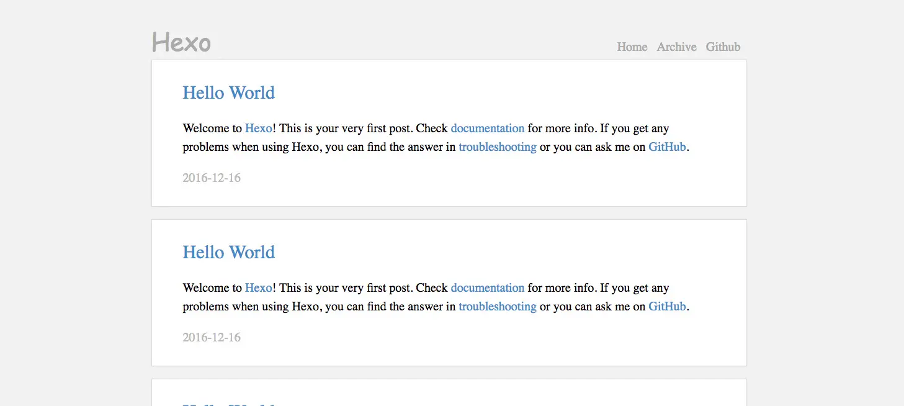This screenshot has height=406, width=904.
Task: Open the documentation link in the first post
Action: (x=487, y=129)
